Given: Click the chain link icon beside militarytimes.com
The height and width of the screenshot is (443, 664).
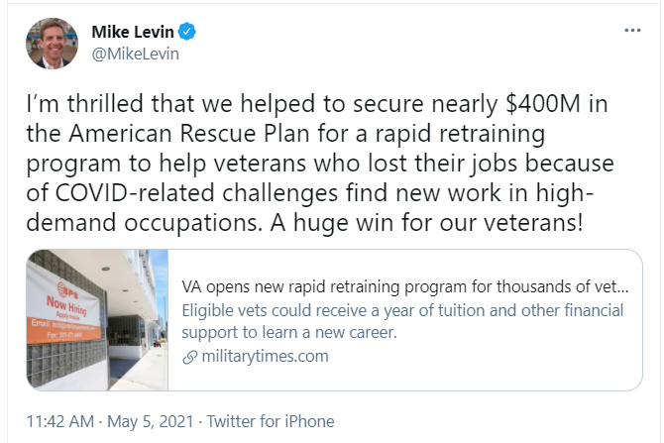Looking at the screenshot, I should pos(189,357).
